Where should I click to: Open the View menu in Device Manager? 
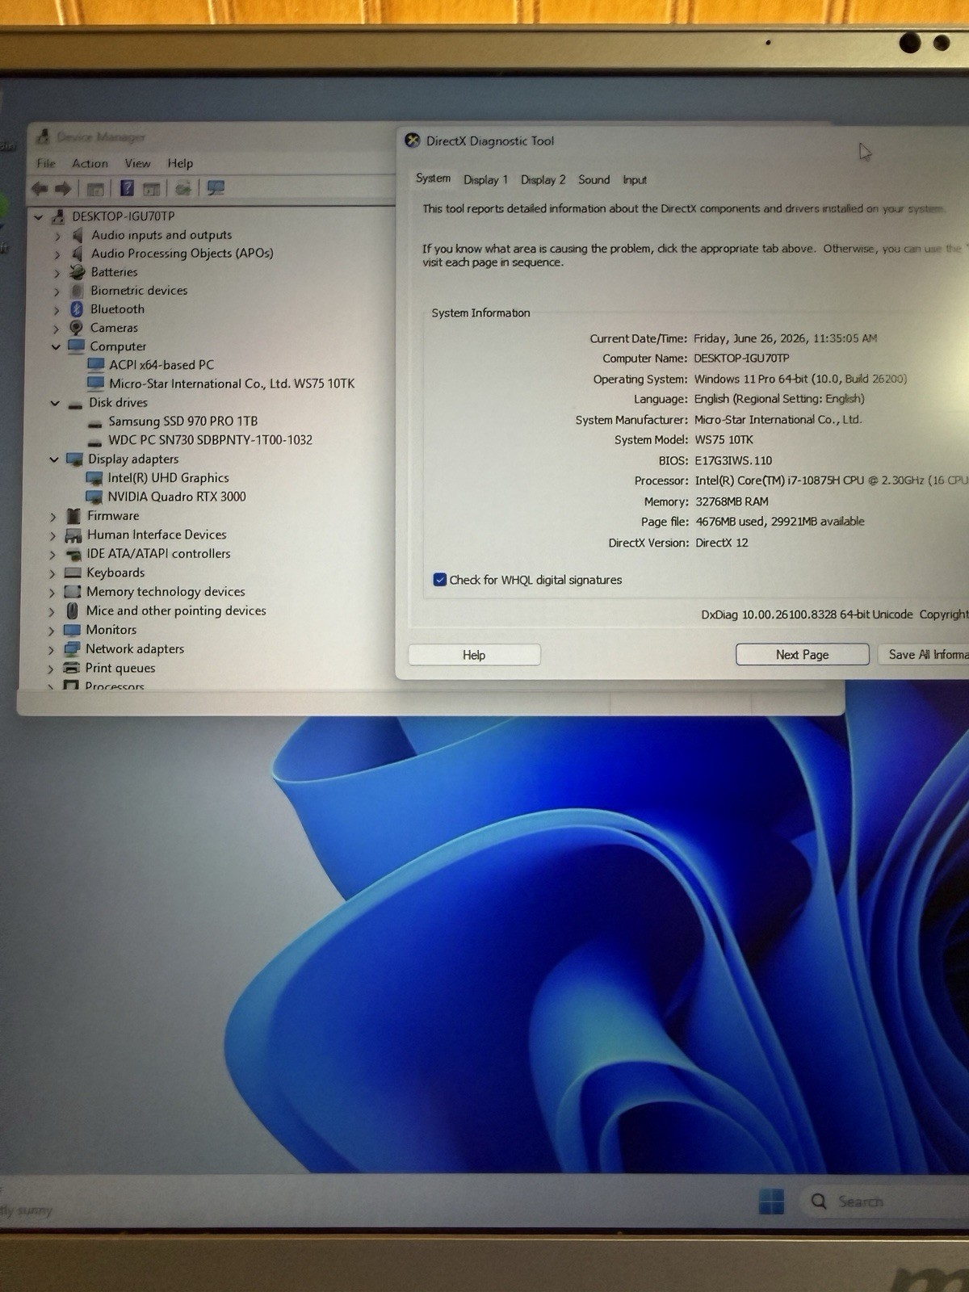[x=137, y=163]
